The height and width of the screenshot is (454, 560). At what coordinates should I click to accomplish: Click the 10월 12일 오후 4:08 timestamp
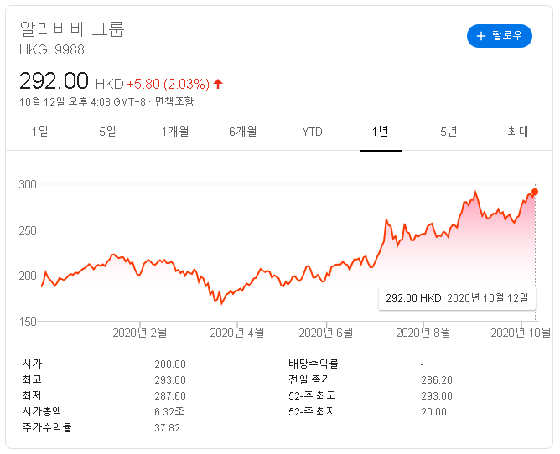(x=82, y=101)
